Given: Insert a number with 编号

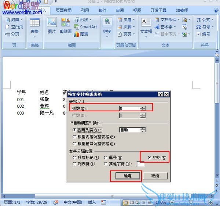Looking at the screenshot, I should point(203,34).
